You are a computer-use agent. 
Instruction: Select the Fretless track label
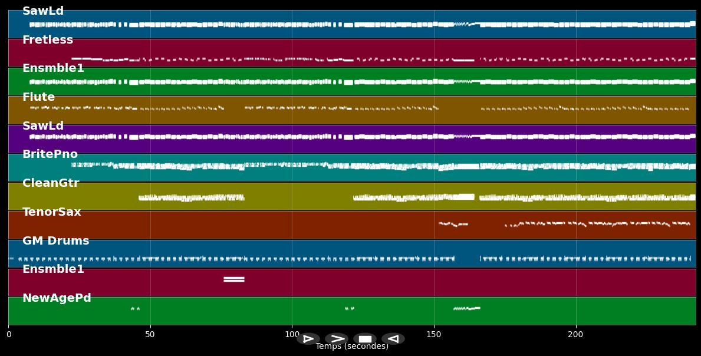click(48, 40)
